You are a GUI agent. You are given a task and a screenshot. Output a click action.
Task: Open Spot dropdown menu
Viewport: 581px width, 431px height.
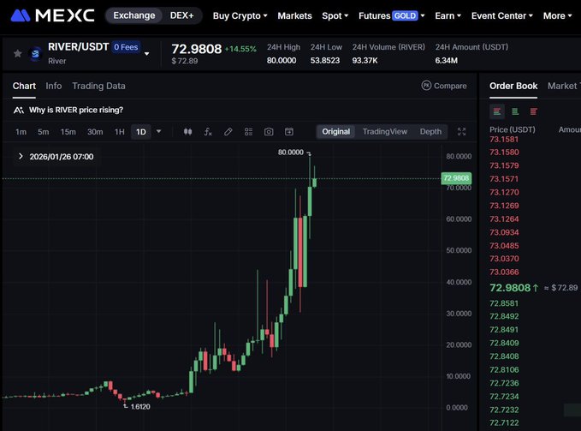(335, 16)
